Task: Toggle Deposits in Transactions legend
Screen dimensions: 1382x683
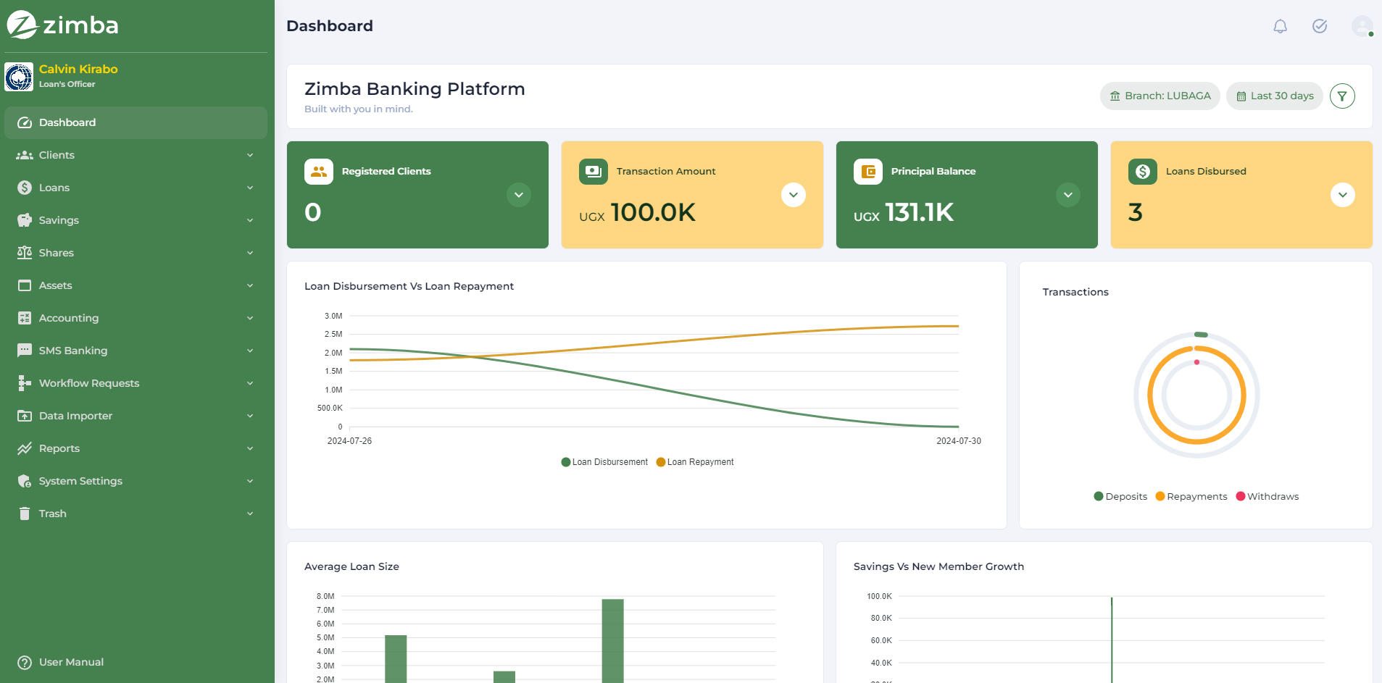Action: pos(1120,497)
